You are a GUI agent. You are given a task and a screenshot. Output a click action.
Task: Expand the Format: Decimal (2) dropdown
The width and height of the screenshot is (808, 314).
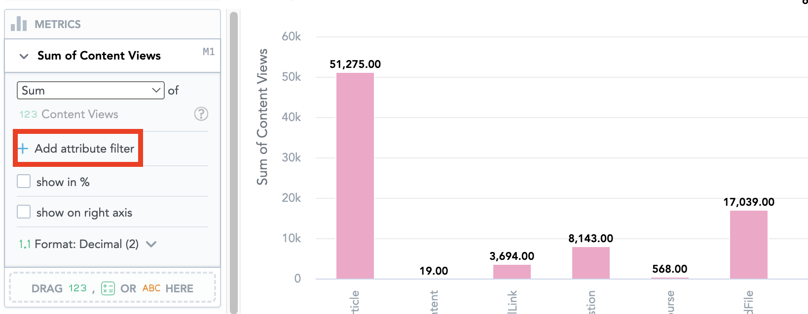coord(151,244)
